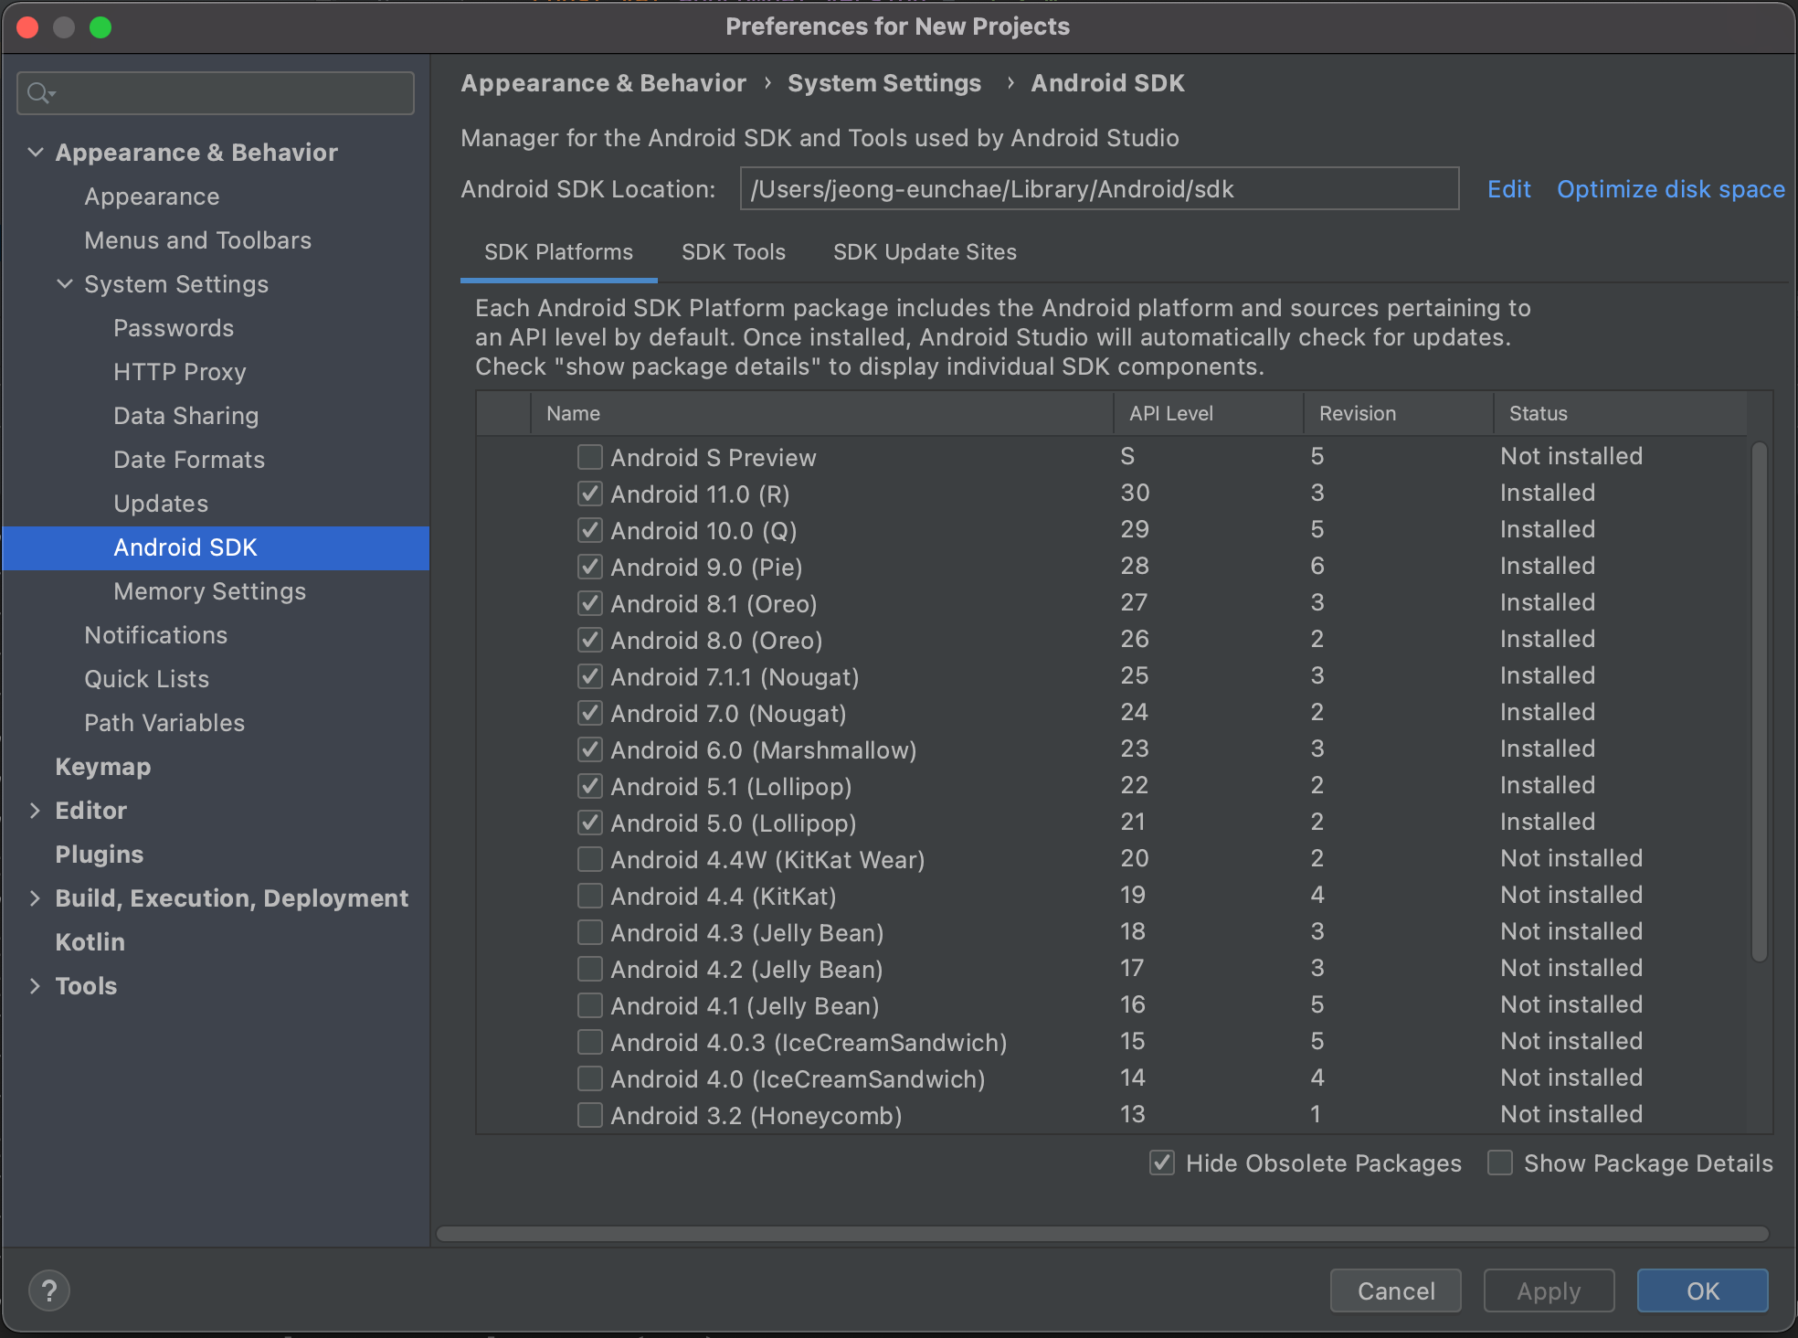1798x1338 pixels.
Task: Collapse the System Settings tree node
Action: coord(65,283)
